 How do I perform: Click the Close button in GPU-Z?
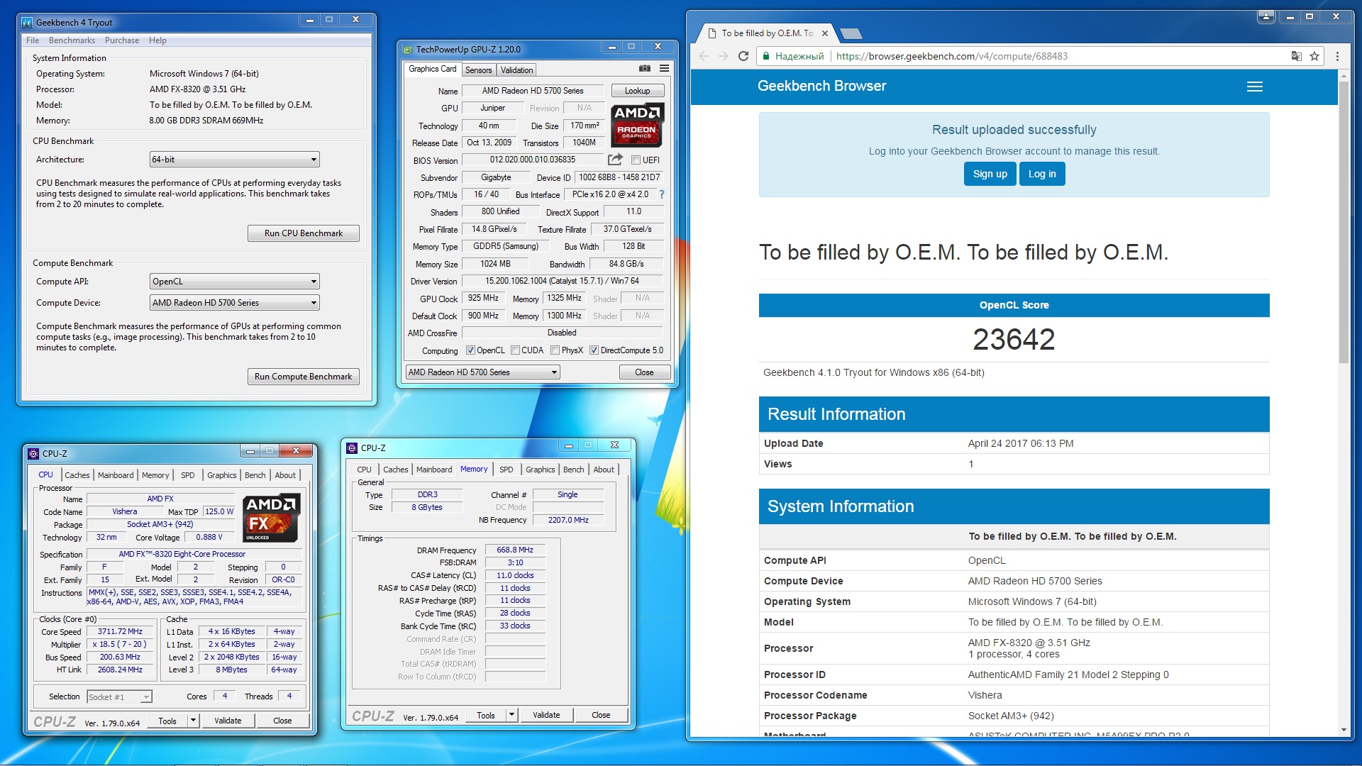click(644, 372)
